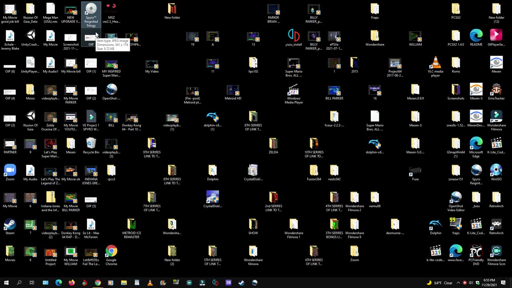Open the nestc042 folder
The width and height of the screenshot is (512, 288).
(334, 172)
